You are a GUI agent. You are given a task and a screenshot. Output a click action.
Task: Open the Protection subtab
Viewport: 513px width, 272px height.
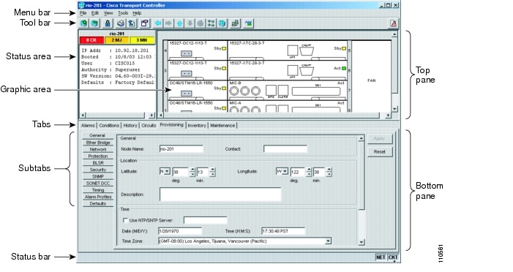(x=98, y=156)
